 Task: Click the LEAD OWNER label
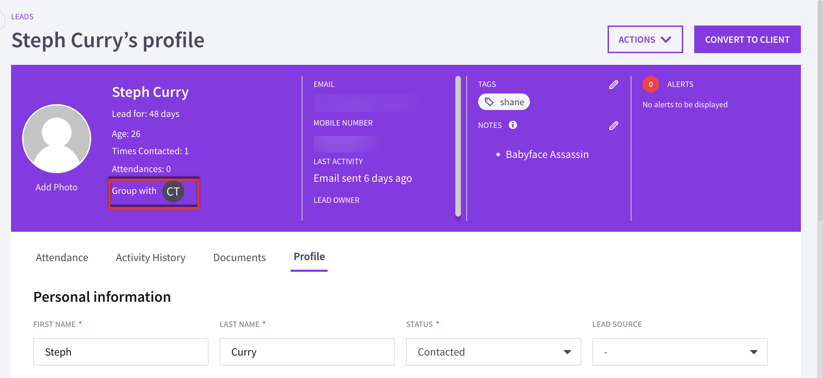click(336, 200)
